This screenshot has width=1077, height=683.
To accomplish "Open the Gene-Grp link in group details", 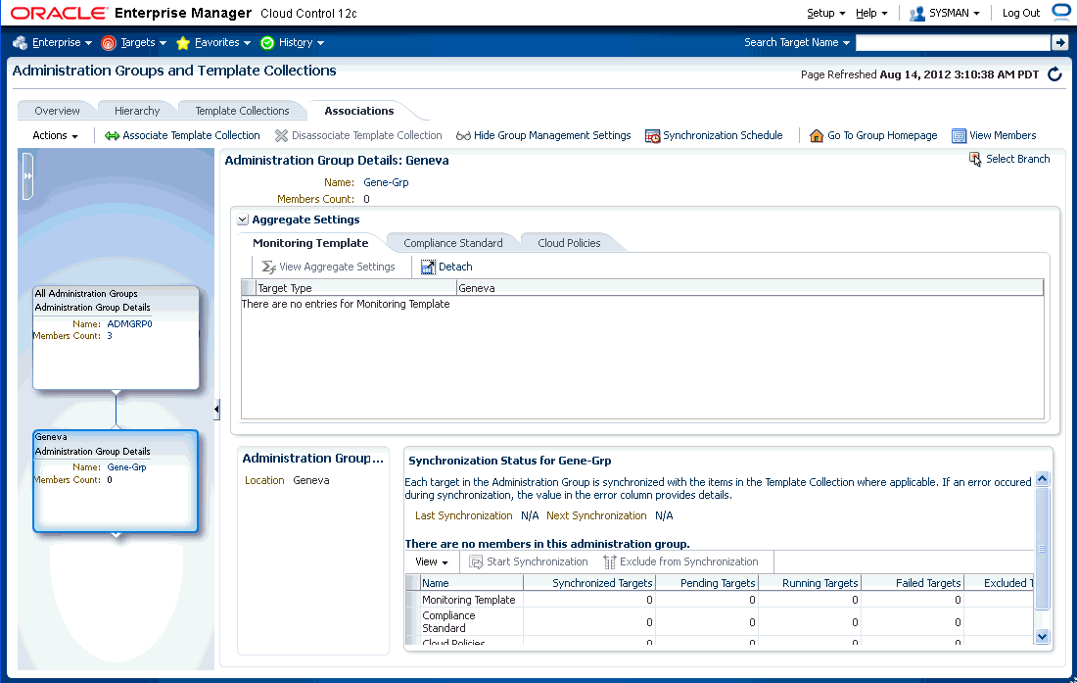I will [386, 183].
